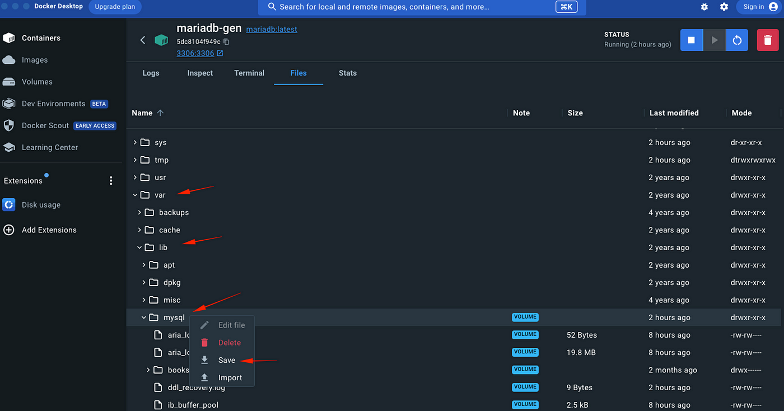Click the Last modified column header
This screenshot has height=411, width=784.
pos(674,113)
